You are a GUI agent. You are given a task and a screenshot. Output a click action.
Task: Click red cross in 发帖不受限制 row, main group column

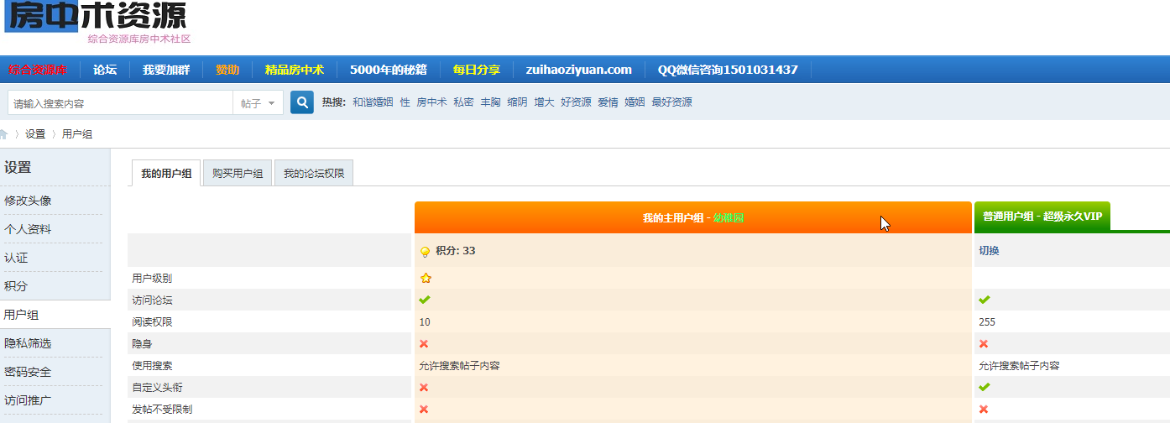pyautogui.click(x=424, y=409)
